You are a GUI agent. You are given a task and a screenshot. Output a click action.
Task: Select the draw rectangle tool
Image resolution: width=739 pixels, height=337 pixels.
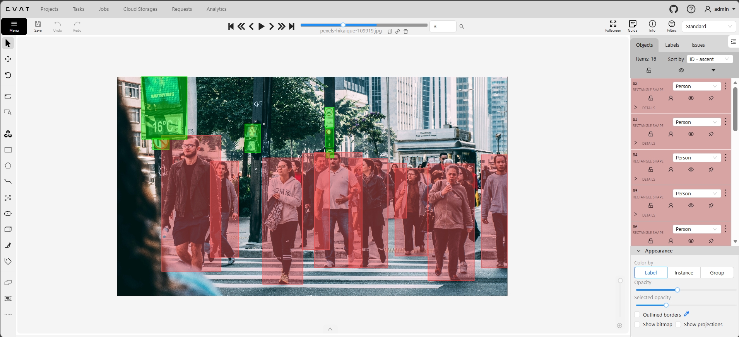coord(8,150)
